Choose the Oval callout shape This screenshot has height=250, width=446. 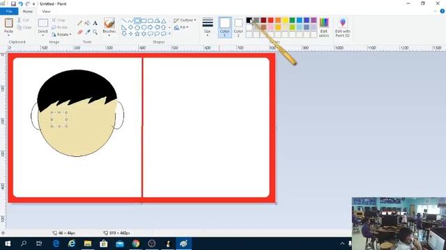(x=157, y=34)
